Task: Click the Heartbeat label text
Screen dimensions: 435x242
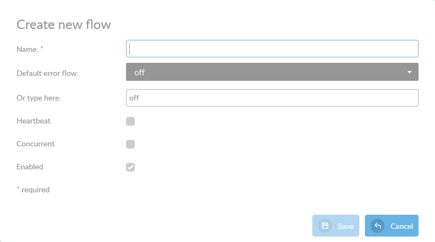Action: tap(33, 121)
